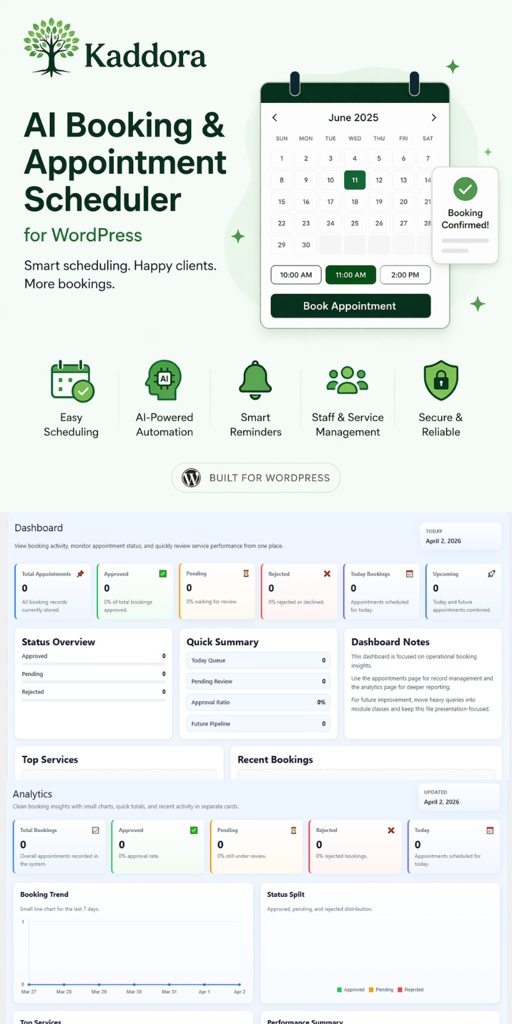Click the Mar 27 point on Booking Trend
The width and height of the screenshot is (512, 1024).
pos(29,984)
